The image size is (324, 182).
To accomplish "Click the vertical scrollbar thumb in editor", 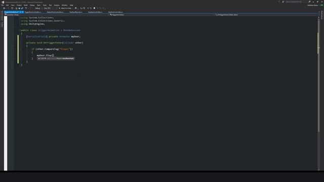I will (318, 76).
